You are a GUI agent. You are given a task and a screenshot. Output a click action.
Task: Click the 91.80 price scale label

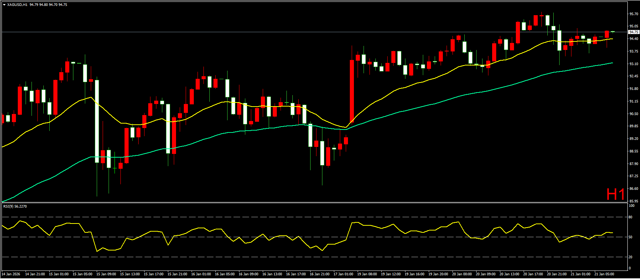click(x=634, y=89)
